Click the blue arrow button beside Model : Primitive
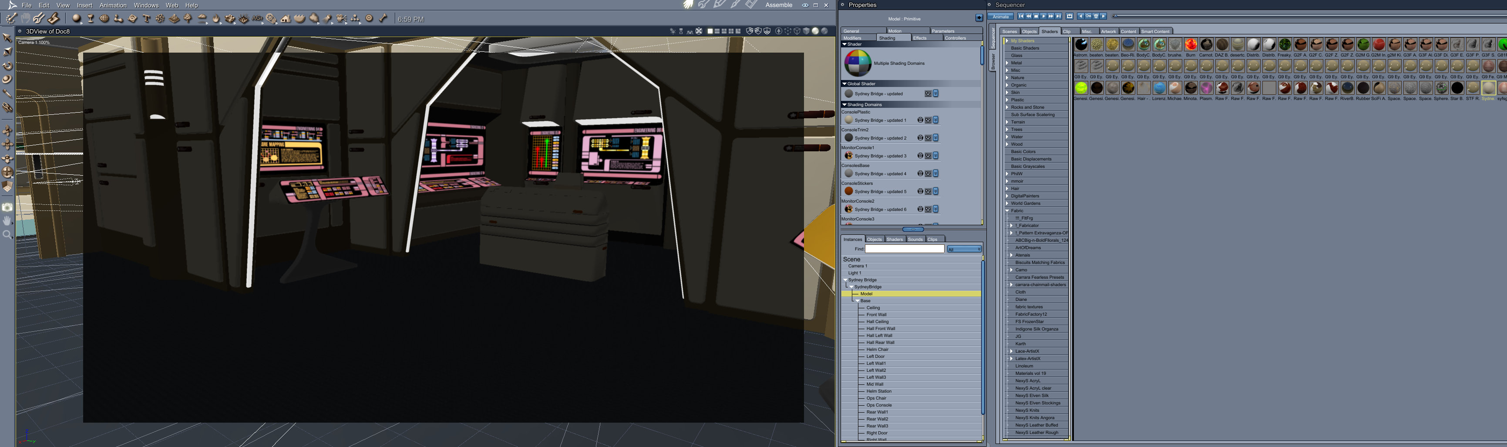Viewport: 1507px width, 447px height. 979,18
